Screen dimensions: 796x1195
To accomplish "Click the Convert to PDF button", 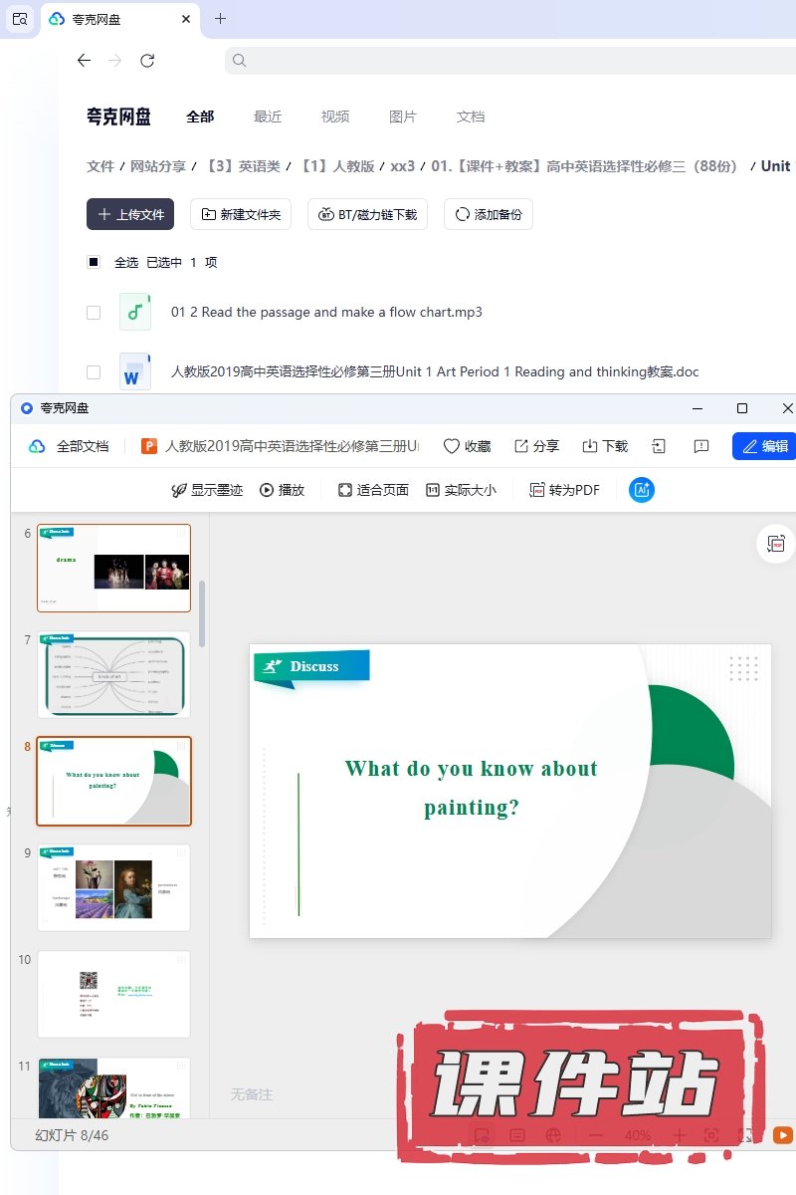I will point(564,490).
